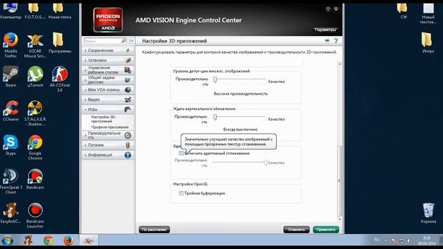Image resolution: width=443 pixels, height=249 pixels.
Task: Click Отменить cancel button
Action: [x=296, y=230]
